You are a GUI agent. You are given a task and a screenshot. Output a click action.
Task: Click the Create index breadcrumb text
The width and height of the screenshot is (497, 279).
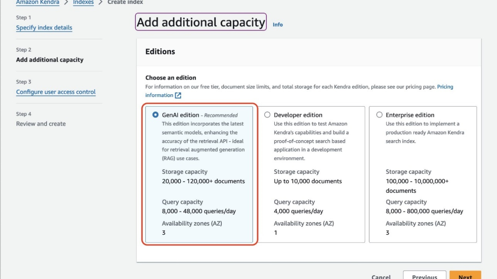point(125,2)
